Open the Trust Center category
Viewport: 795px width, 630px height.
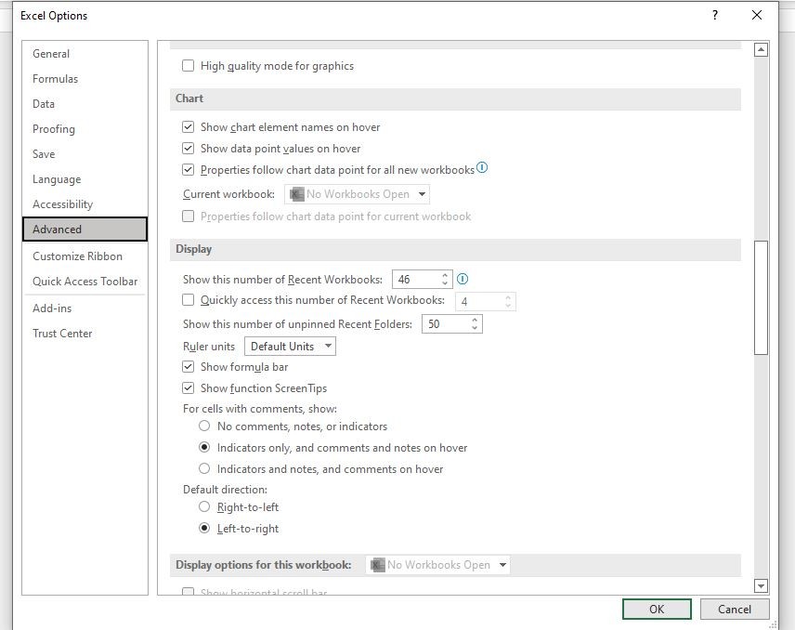pyautogui.click(x=85, y=334)
